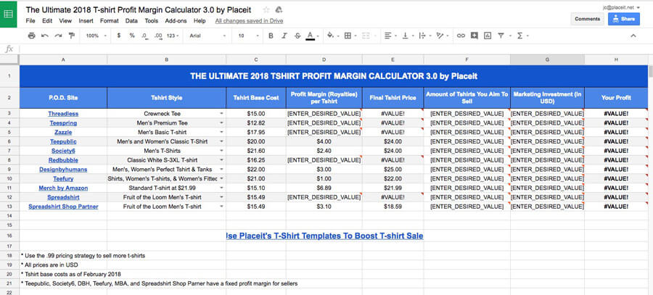Format selection as percent
The height and width of the screenshot is (295, 653).
(x=132, y=36)
